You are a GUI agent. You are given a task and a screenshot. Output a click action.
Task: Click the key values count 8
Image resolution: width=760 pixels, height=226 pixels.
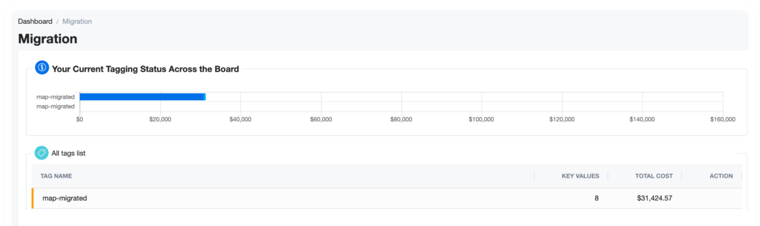(x=596, y=198)
